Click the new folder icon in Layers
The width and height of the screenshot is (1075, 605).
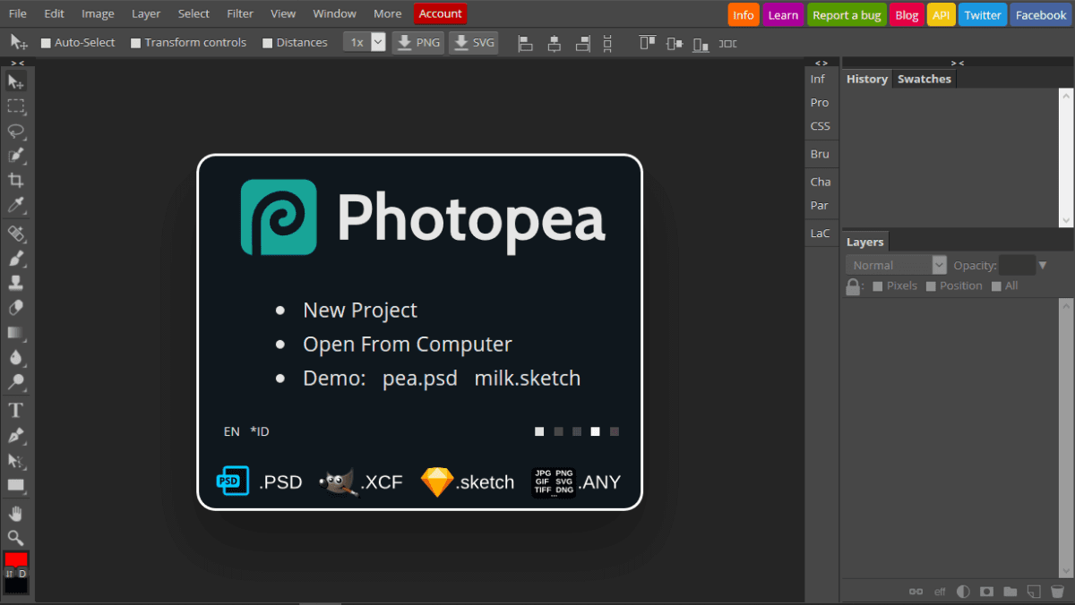[1010, 592]
